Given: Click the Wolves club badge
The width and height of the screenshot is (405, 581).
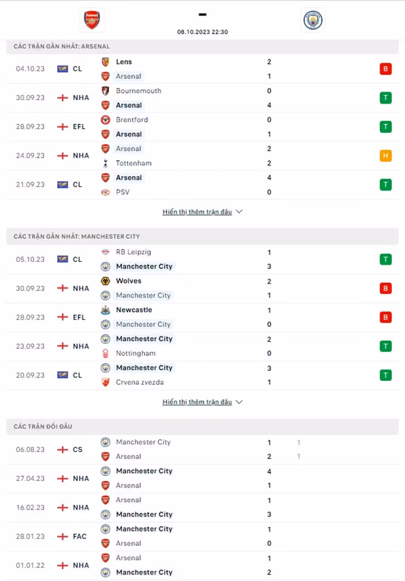Looking at the screenshot, I should click(x=105, y=281).
